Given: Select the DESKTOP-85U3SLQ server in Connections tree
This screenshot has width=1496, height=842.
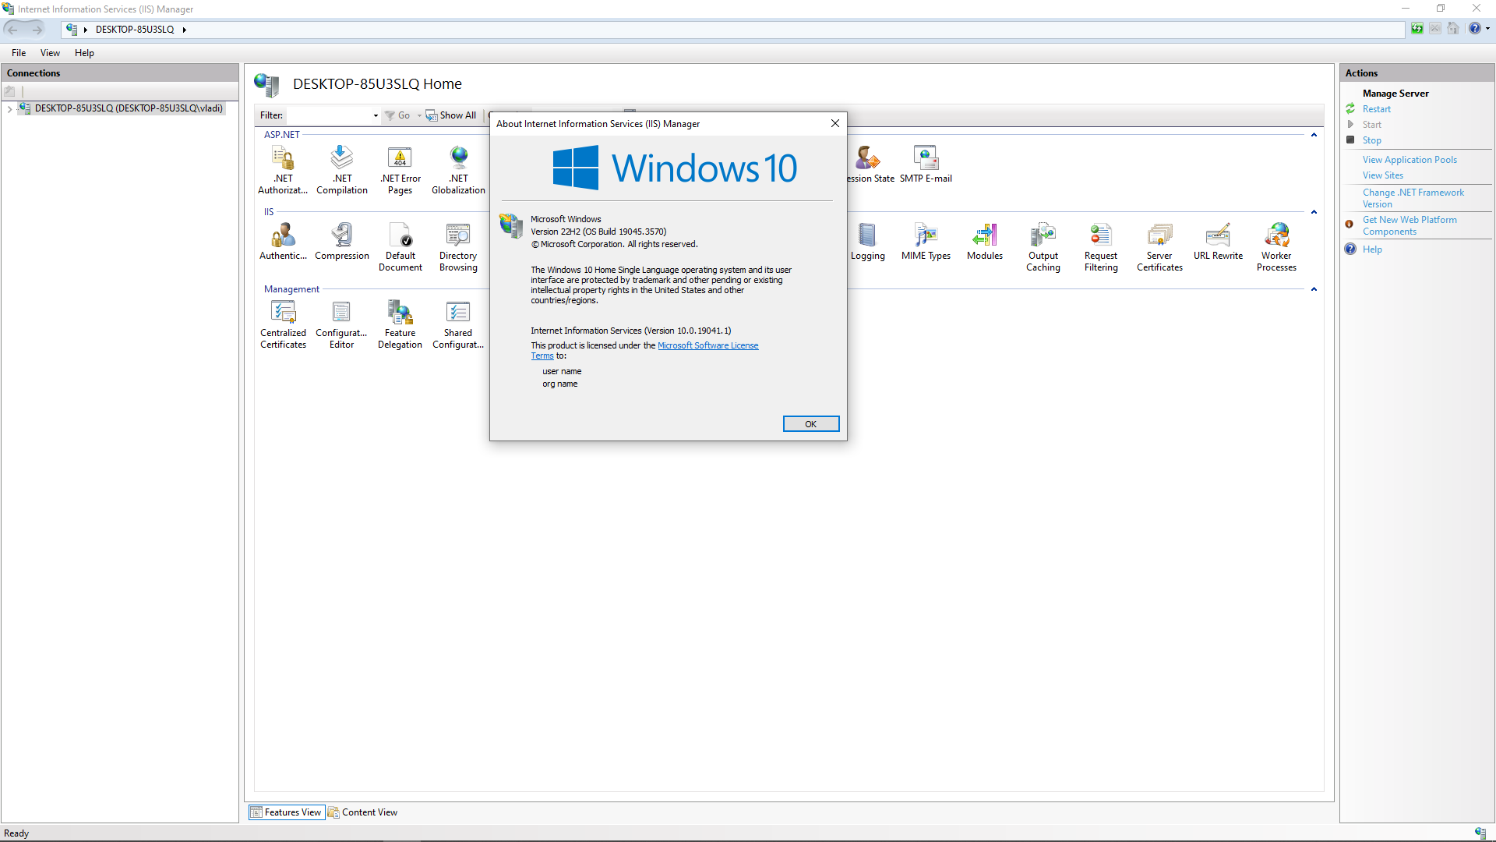Looking at the screenshot, I should 129,108.
